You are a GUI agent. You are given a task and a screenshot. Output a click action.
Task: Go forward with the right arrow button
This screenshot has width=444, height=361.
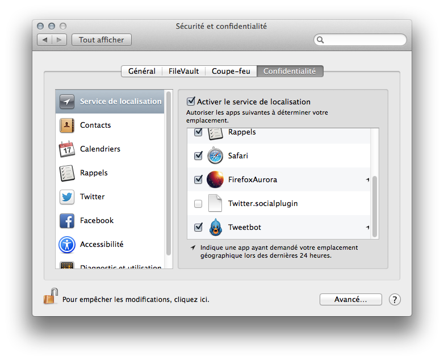tap(59, 40)
